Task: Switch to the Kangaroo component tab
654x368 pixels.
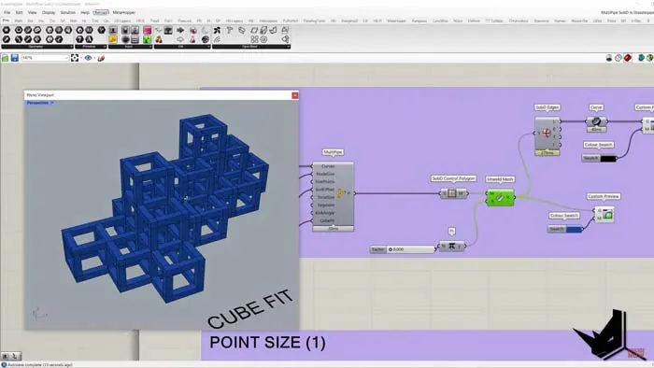Action: tap(420, 21)
